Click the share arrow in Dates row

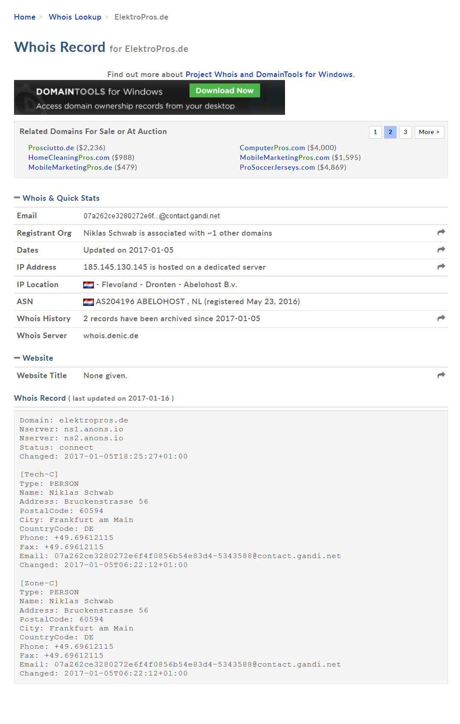(x=441, y=250)
